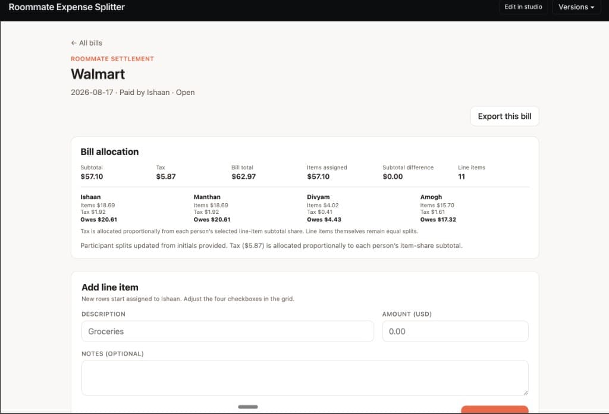Click into the Notes (optional) textarea

[305, 378]
